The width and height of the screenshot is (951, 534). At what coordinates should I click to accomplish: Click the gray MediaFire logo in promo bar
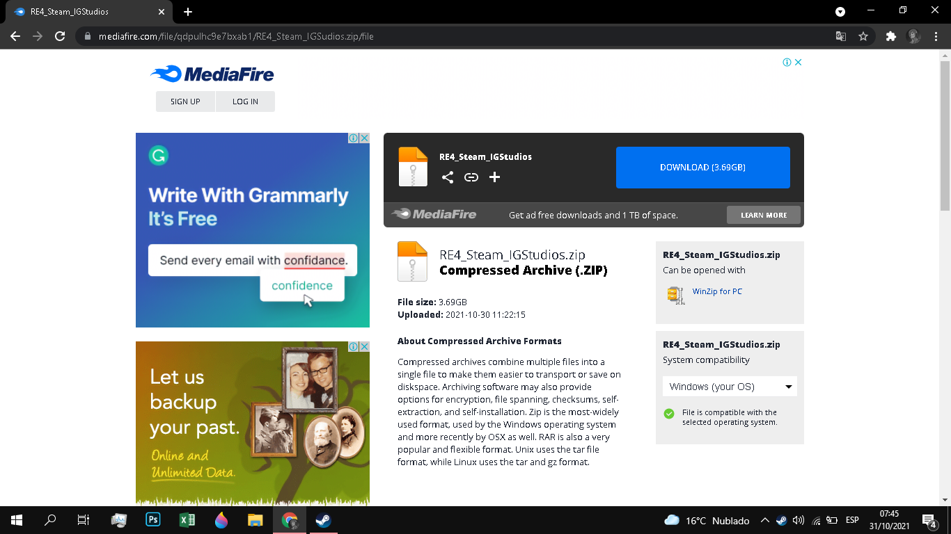click(x=434, y=214)
